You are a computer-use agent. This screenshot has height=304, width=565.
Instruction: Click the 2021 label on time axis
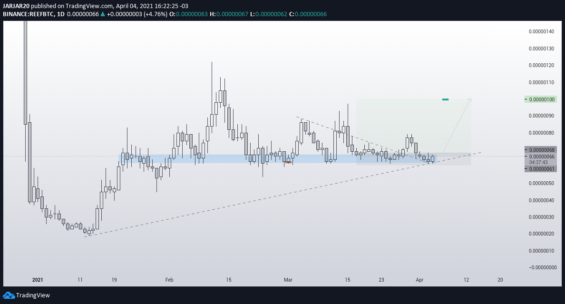38,280
